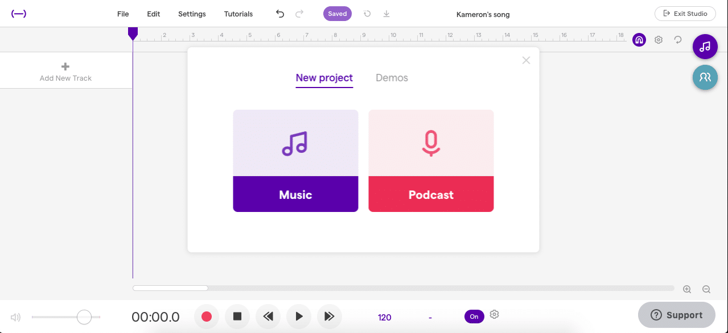Undo the last action
This screenshot has height=333, width=728.
pyautogui.click(x=279, y=13)
